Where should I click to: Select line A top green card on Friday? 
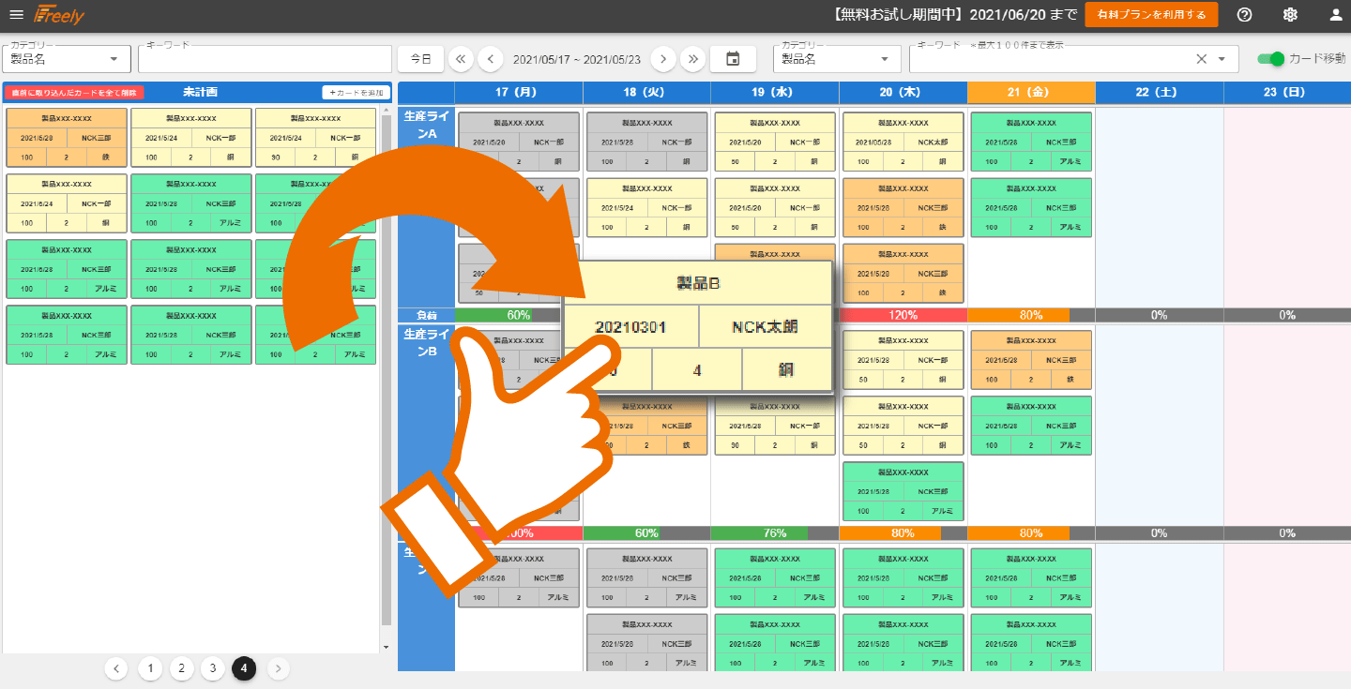point(1031,142)
